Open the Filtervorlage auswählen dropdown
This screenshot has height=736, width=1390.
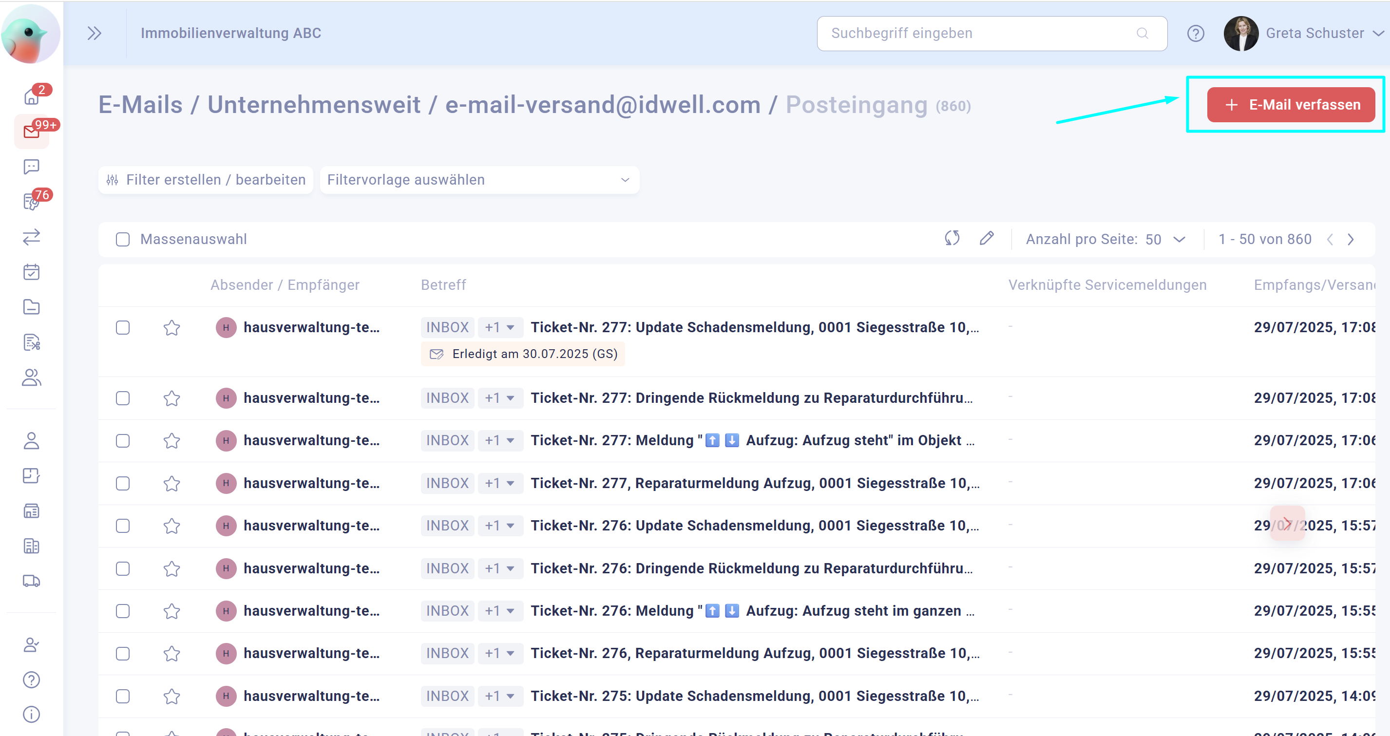pyautogui.click(x=479, y=180)
